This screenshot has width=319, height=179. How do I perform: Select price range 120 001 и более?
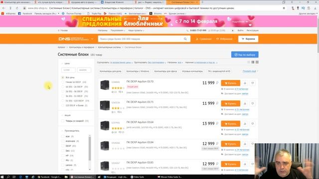tap(63, 105)
